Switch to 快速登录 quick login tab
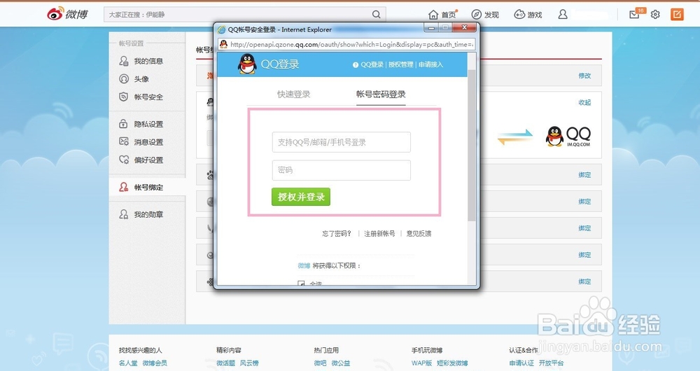The height and width of the screenshot is (371, 700). [x=293, y=94]
